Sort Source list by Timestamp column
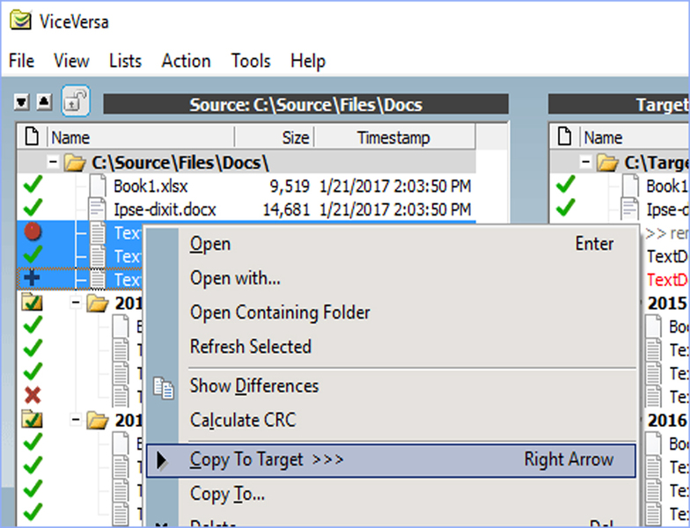 [394, 137]
